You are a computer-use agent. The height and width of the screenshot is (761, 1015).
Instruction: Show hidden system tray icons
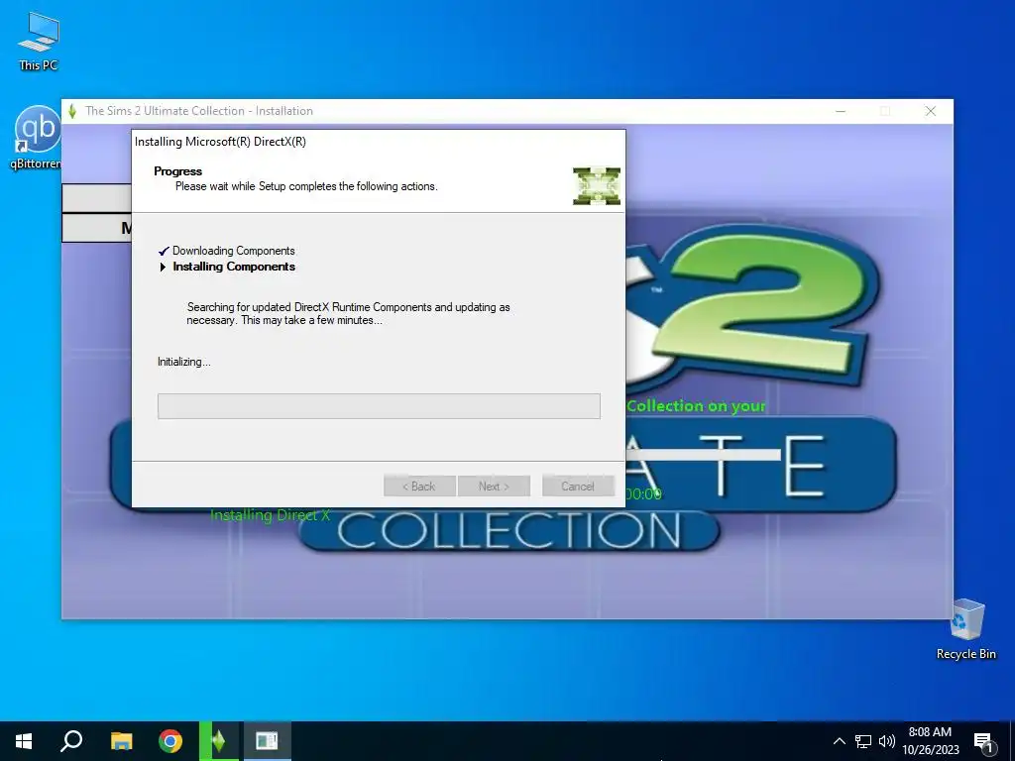point(839,741)
